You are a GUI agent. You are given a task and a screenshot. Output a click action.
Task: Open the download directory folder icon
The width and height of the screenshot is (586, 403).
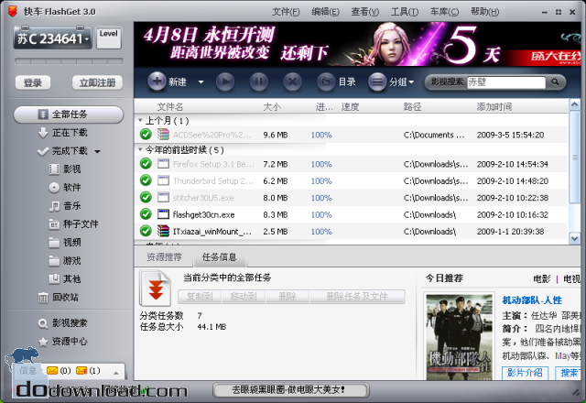tap(326, 82)
